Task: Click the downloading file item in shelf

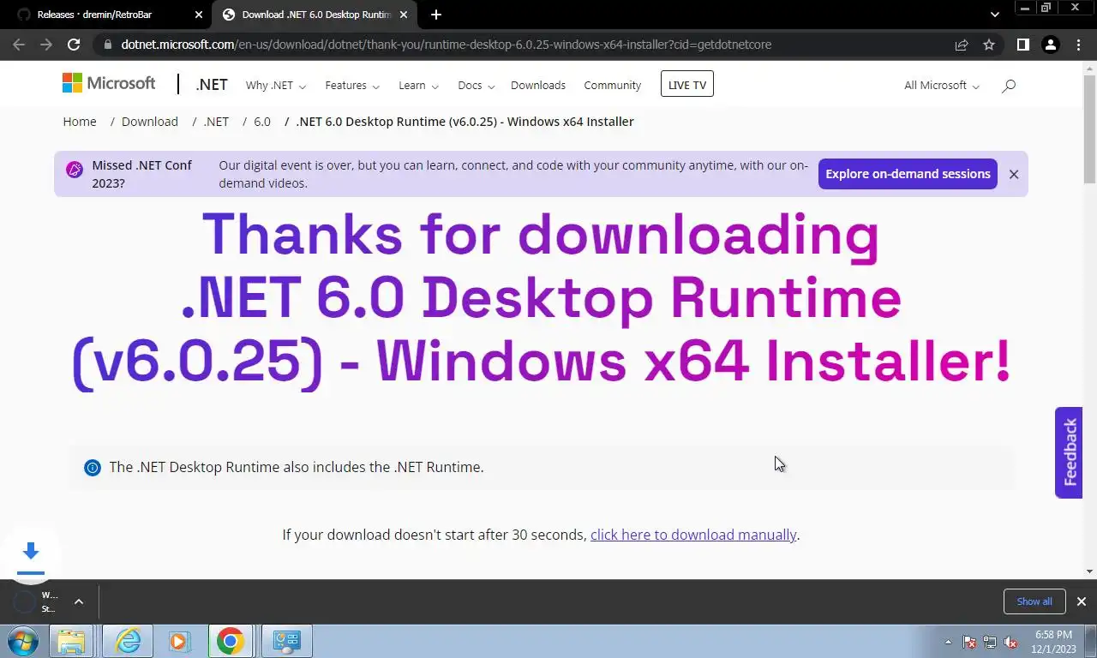Action: tap(37, 601)
